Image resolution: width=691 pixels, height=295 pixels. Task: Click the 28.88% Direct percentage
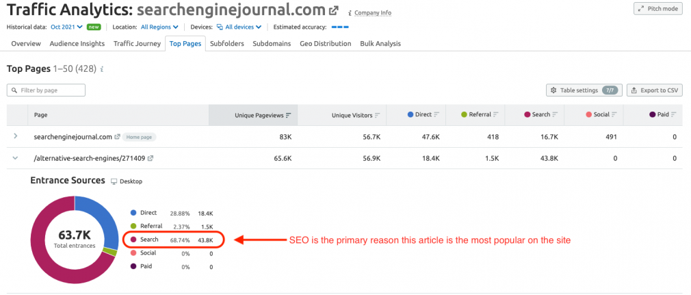(x=180, y=214)
